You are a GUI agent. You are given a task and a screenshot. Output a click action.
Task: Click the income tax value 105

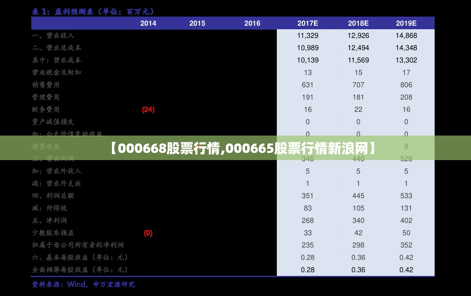(x=358, y=208)
